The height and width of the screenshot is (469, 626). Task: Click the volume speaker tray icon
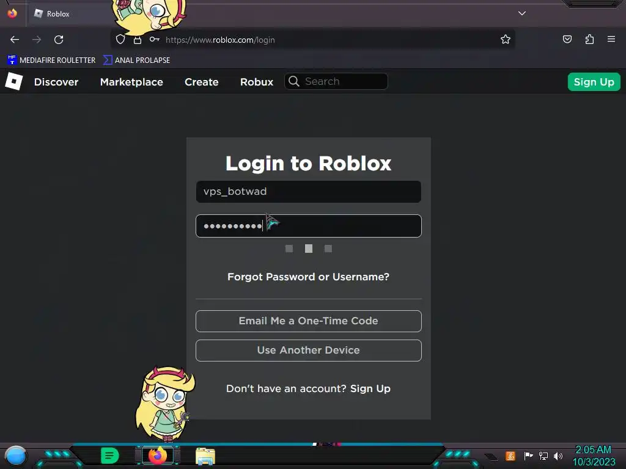558,456
